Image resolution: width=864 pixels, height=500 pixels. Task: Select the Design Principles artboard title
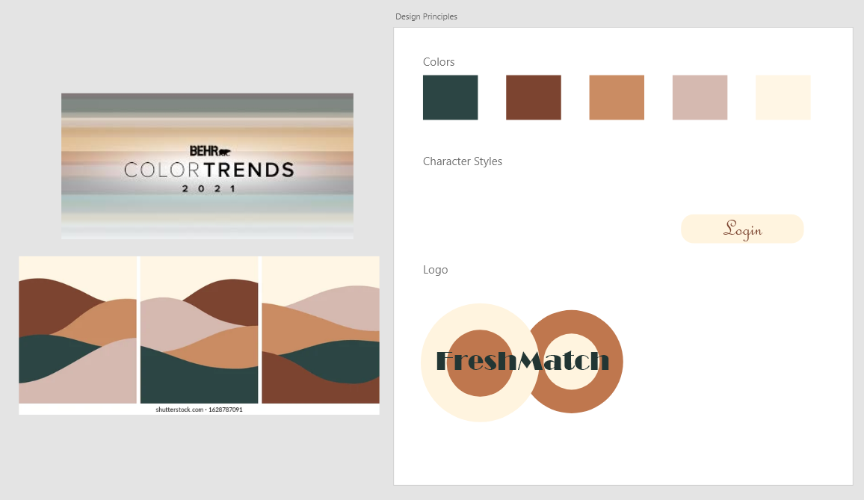(x=426, y=16)
